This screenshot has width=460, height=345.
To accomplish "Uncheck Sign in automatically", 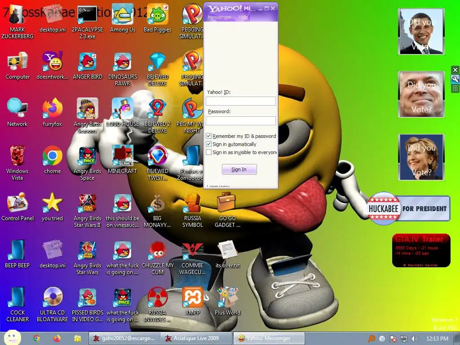I will tap(208, 144).
